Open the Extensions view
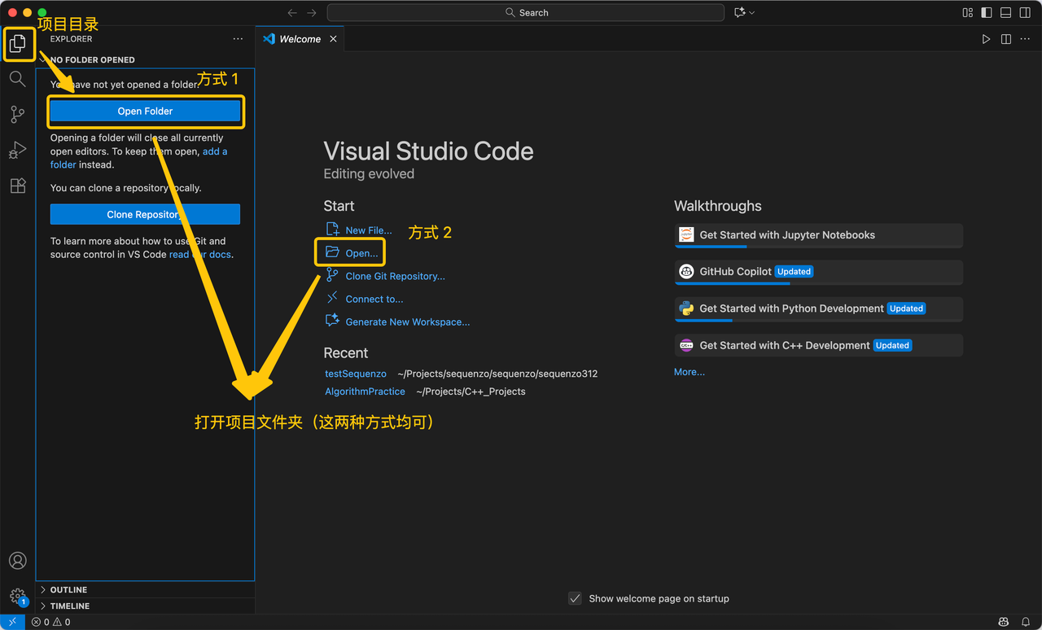The width and height of the screenshot is (1042, 630). (17, 186)
